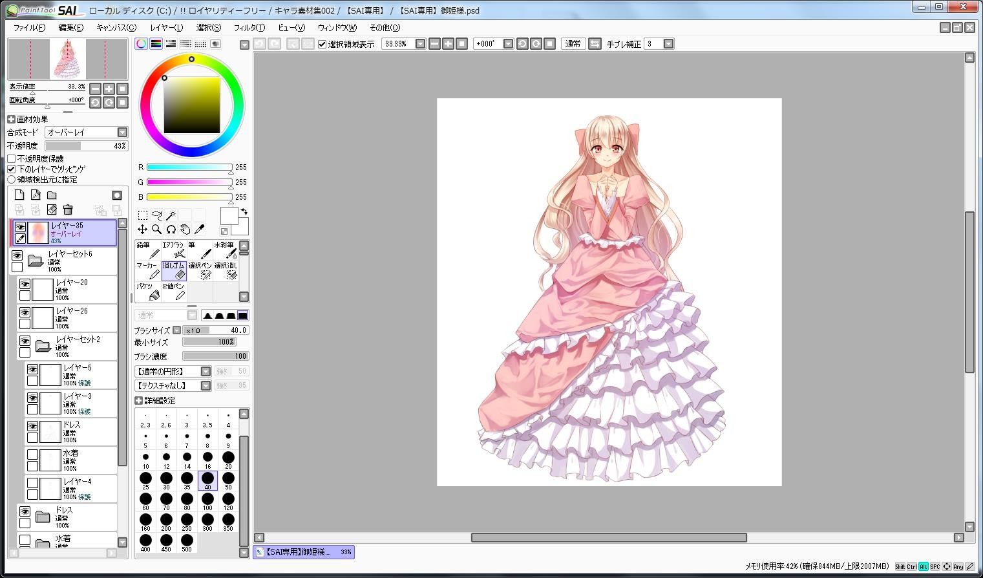Select the バケツ bucket fill tool
Screen dimensions: 983x578
coord(148,291)
